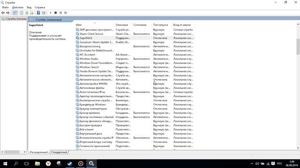Select the Брандмауэр Windows service row
This screenshot has width=300, height=168.
tap(135, 105)
